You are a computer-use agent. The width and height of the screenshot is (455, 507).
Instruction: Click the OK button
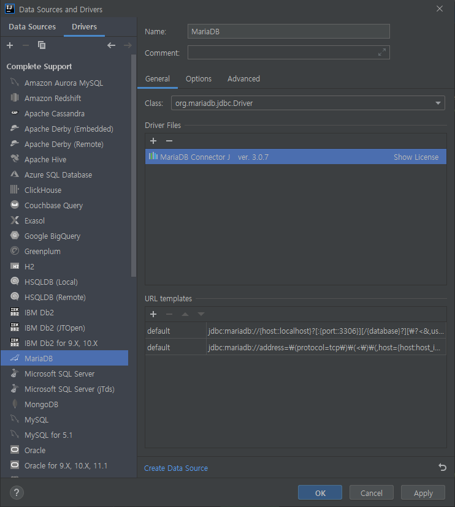(x=320, y=492)
